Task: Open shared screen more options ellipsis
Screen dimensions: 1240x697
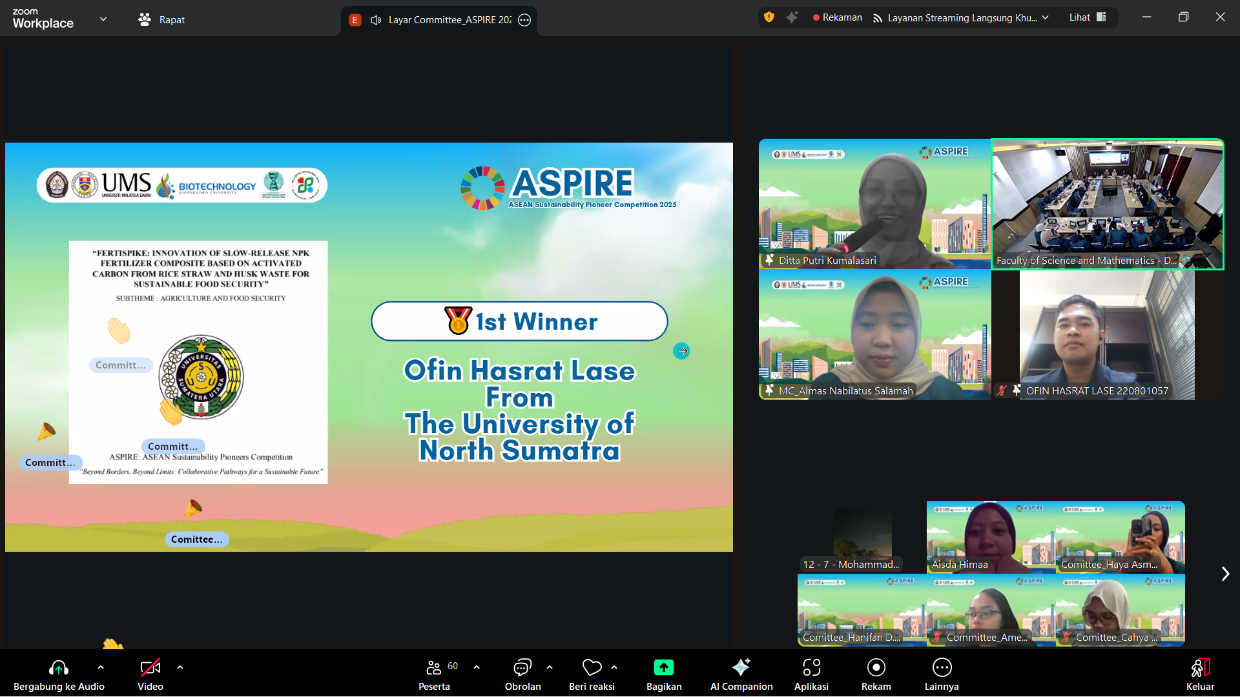Action: pos(524,20)
